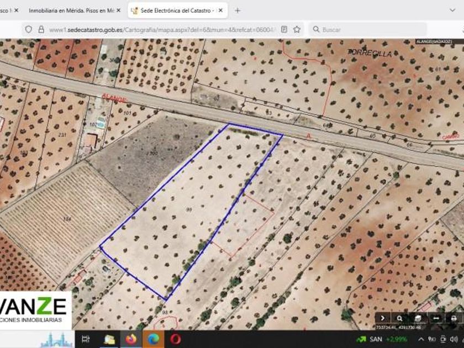
Task: Open Firefox from the taskbar
Action: click(x=131, y=339)
